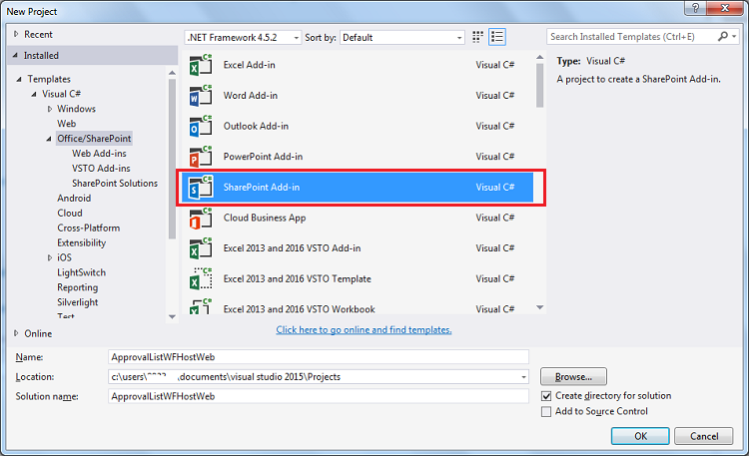Switch to medium icons list view
The image size is (749, 456).
coord(496,37)
